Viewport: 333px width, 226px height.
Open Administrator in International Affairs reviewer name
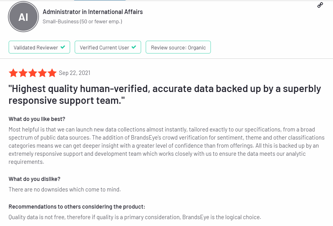[x=93, y=12]
